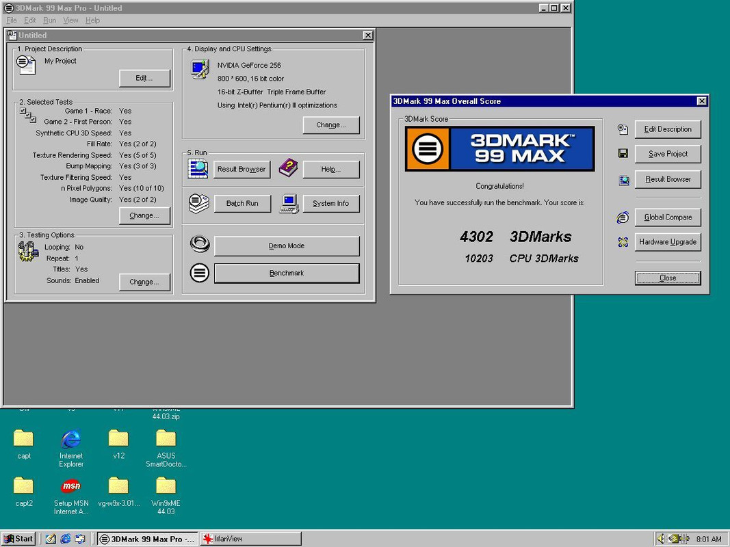The image size is (730, 547).
Task: Click the Result Browser button in Run section
Action: click(x=242, y=170)
